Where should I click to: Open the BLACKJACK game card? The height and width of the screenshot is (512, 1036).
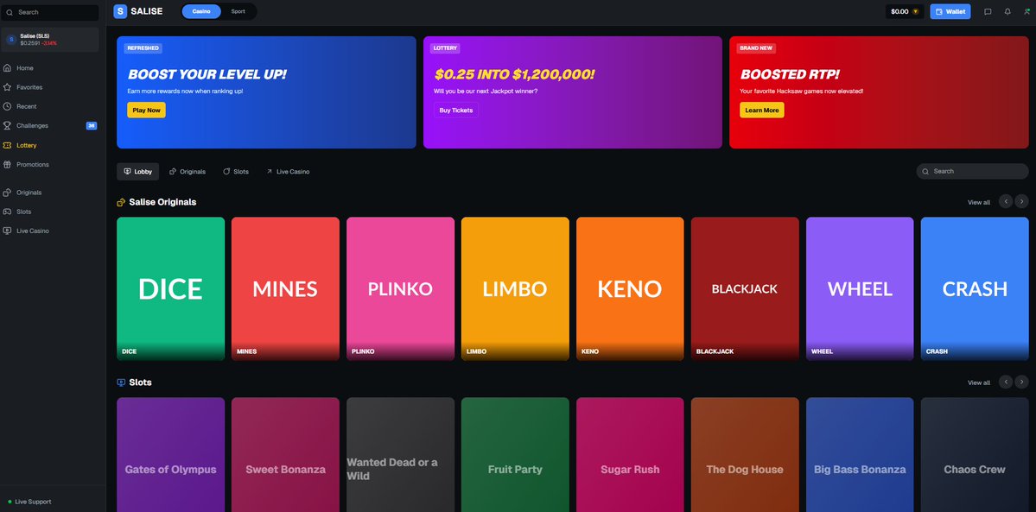(x=745, y=288)
